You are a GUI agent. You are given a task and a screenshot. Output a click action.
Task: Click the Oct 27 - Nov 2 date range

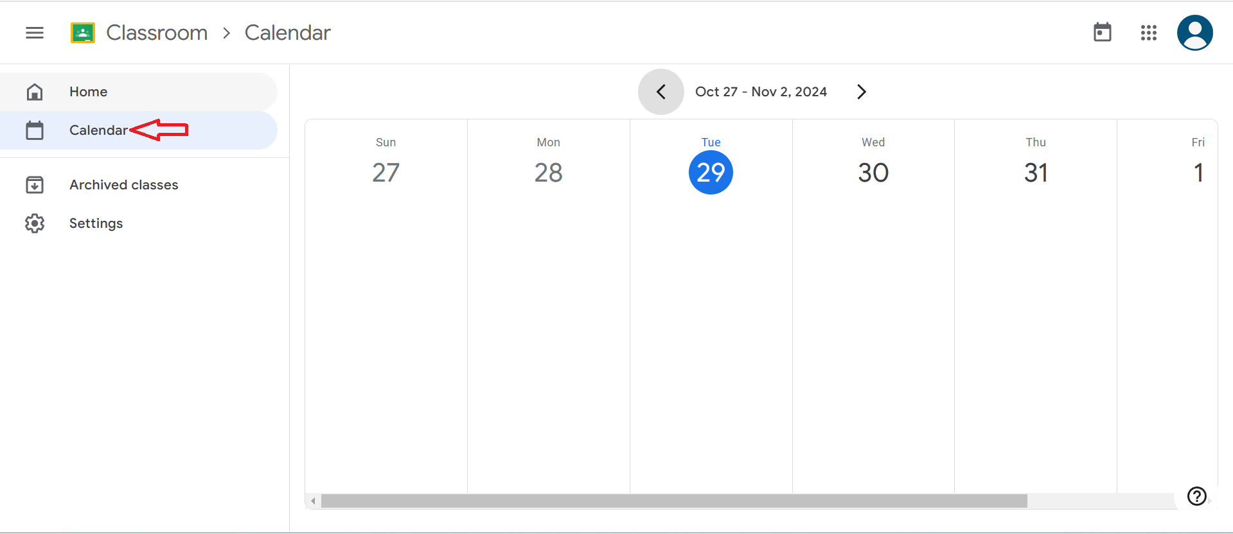pos(761,91)
